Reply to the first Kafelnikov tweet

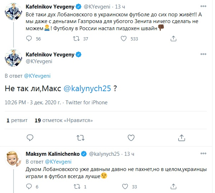pyautogui.click(x=30, y=39)
